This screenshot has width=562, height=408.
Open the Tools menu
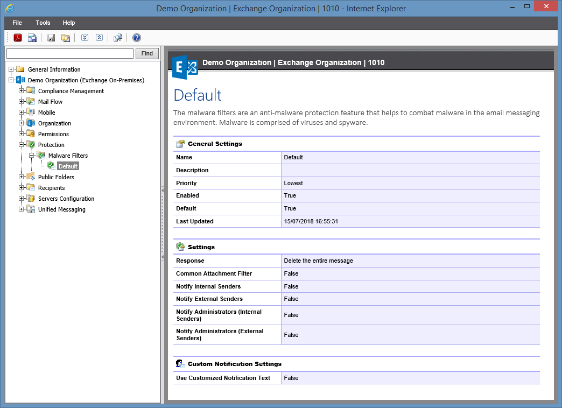click(x=43, y=23)
